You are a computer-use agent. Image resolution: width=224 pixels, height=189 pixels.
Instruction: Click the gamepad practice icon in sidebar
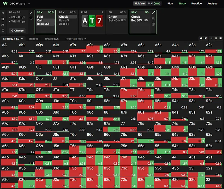pos(3,25)
